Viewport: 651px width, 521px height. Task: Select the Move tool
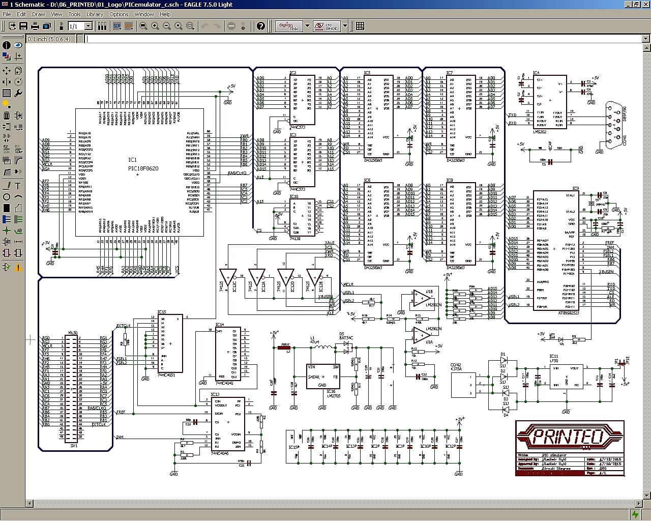[7, 71]
